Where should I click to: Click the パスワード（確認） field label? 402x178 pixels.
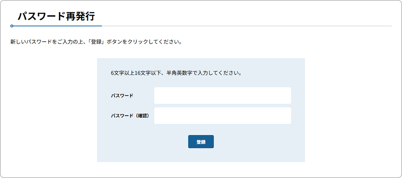[x=130, y=116]
